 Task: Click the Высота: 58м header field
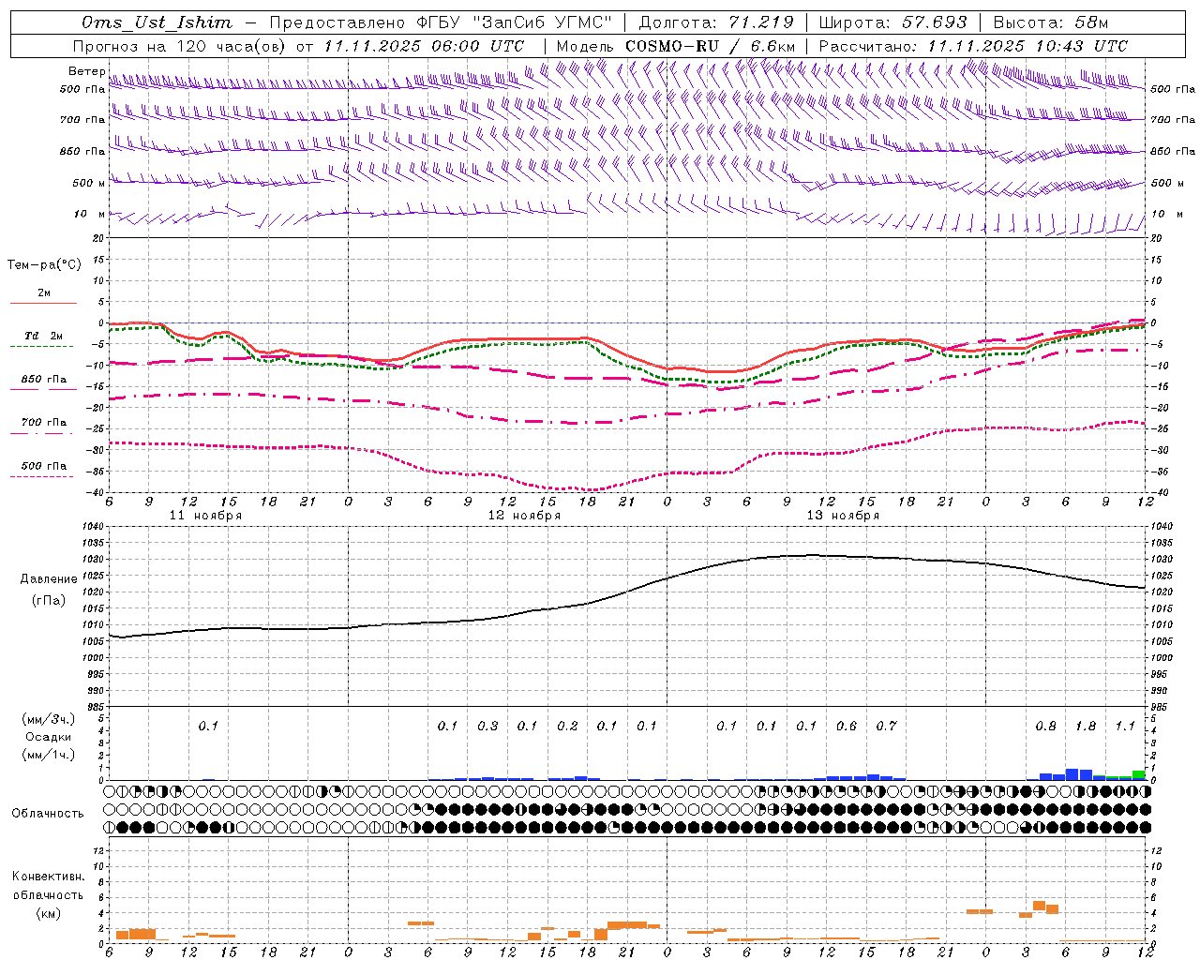(1051, 22)
